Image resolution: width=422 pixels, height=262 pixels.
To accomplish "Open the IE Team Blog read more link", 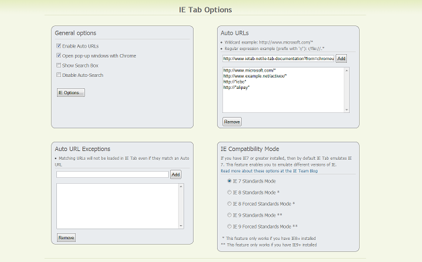I will coord(269,171).
